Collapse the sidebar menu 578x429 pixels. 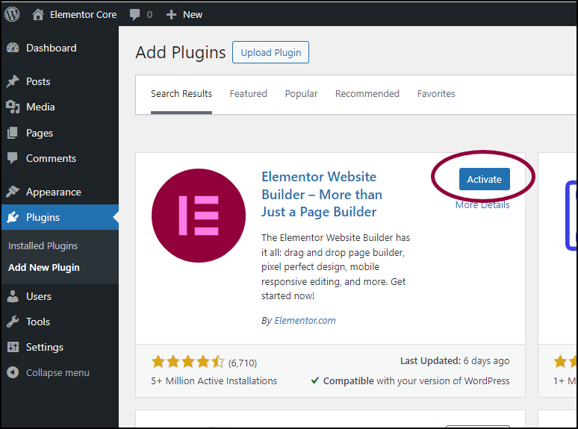point(57,372)
